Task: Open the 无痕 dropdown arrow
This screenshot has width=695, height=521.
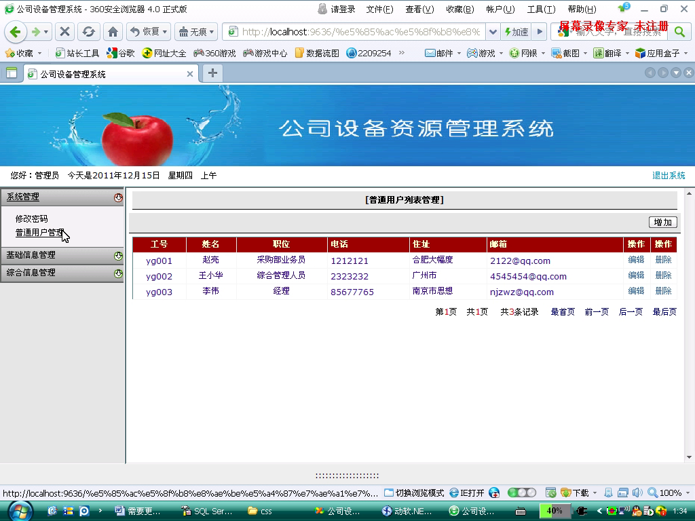Action: click(x=212, y=32)
